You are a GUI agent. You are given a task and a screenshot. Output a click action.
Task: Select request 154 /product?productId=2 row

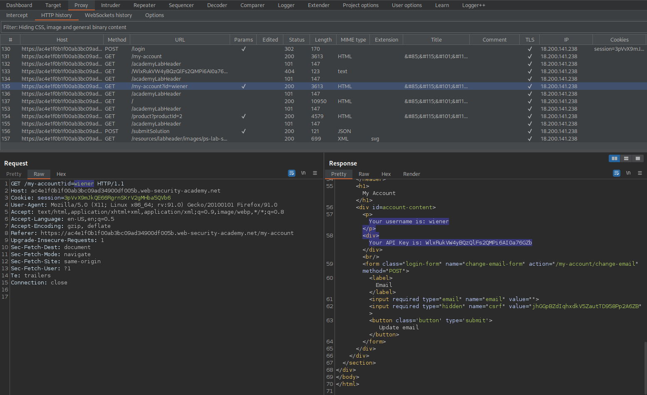pyautogui.click(x=323, y=116)
